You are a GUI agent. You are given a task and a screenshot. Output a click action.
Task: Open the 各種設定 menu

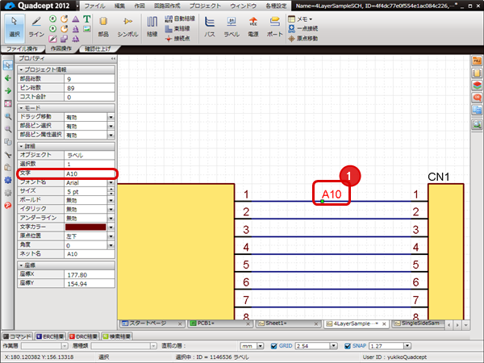(x=276, y=6)
